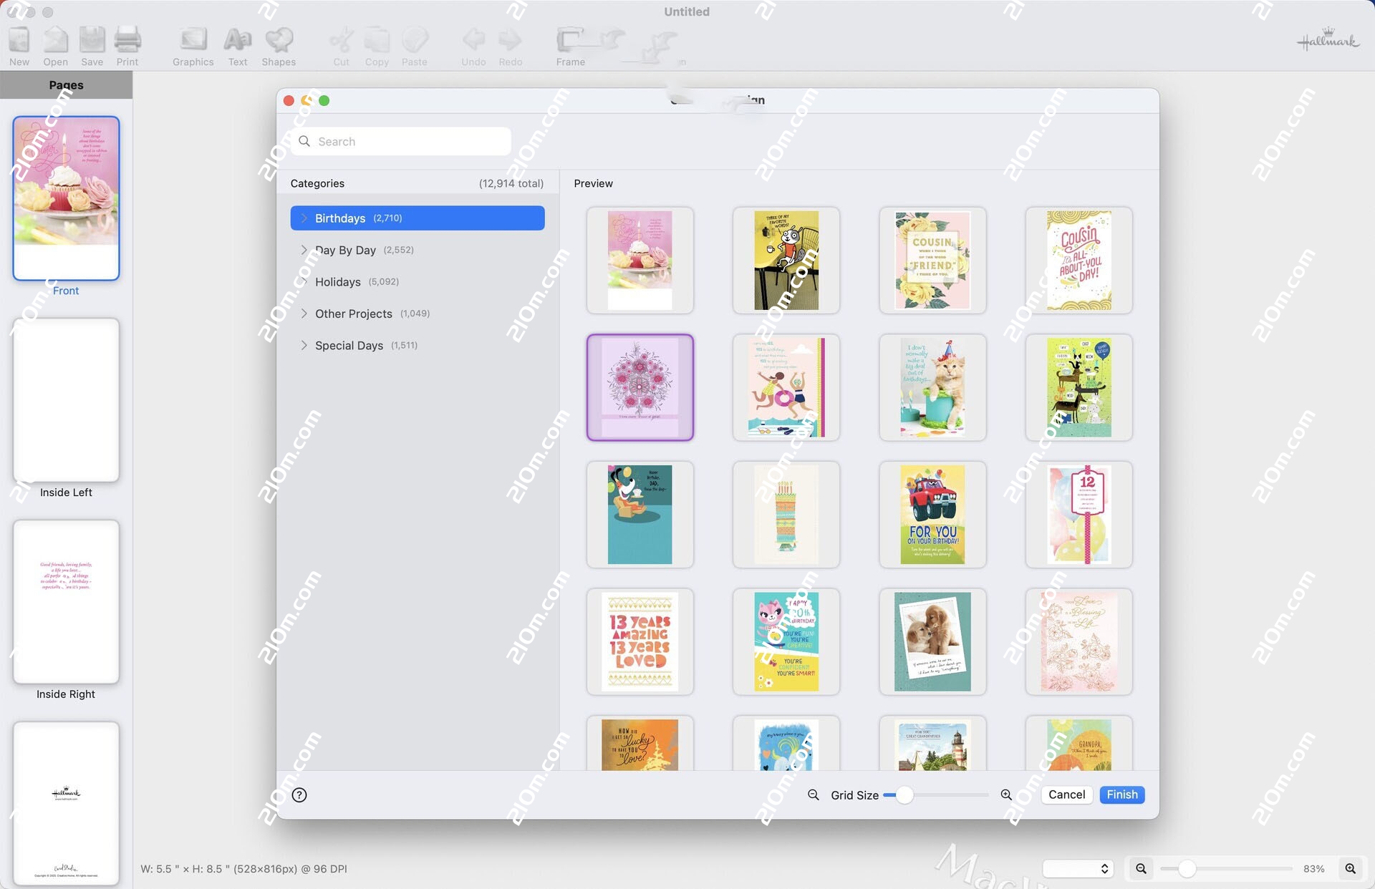Viewport: 1375px width, 889px height.
Task: Switch to the Inside Right page
Action: 65,603
